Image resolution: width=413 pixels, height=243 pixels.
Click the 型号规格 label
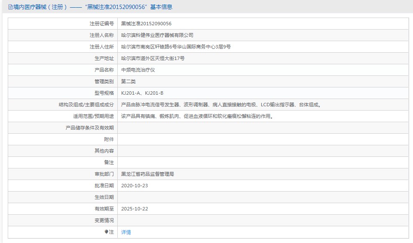(104, 93)
